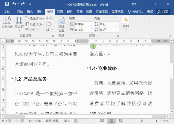Click the 共享 share button
The image size is (174, 124).
click(163, 12)
